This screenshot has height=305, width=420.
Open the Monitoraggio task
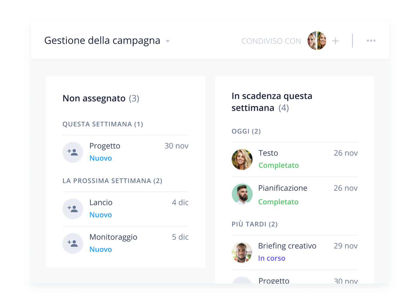click(x=113, y=237)
